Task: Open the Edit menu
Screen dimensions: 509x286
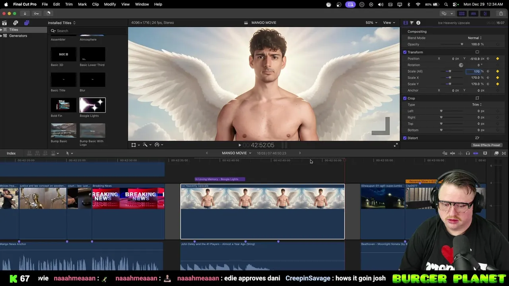Action: [56, 4]
